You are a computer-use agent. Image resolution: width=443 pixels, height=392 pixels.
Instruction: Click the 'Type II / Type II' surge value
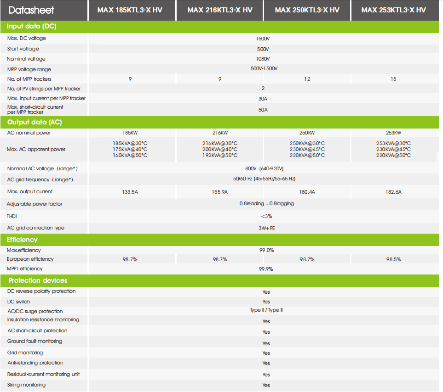[266, 310]
